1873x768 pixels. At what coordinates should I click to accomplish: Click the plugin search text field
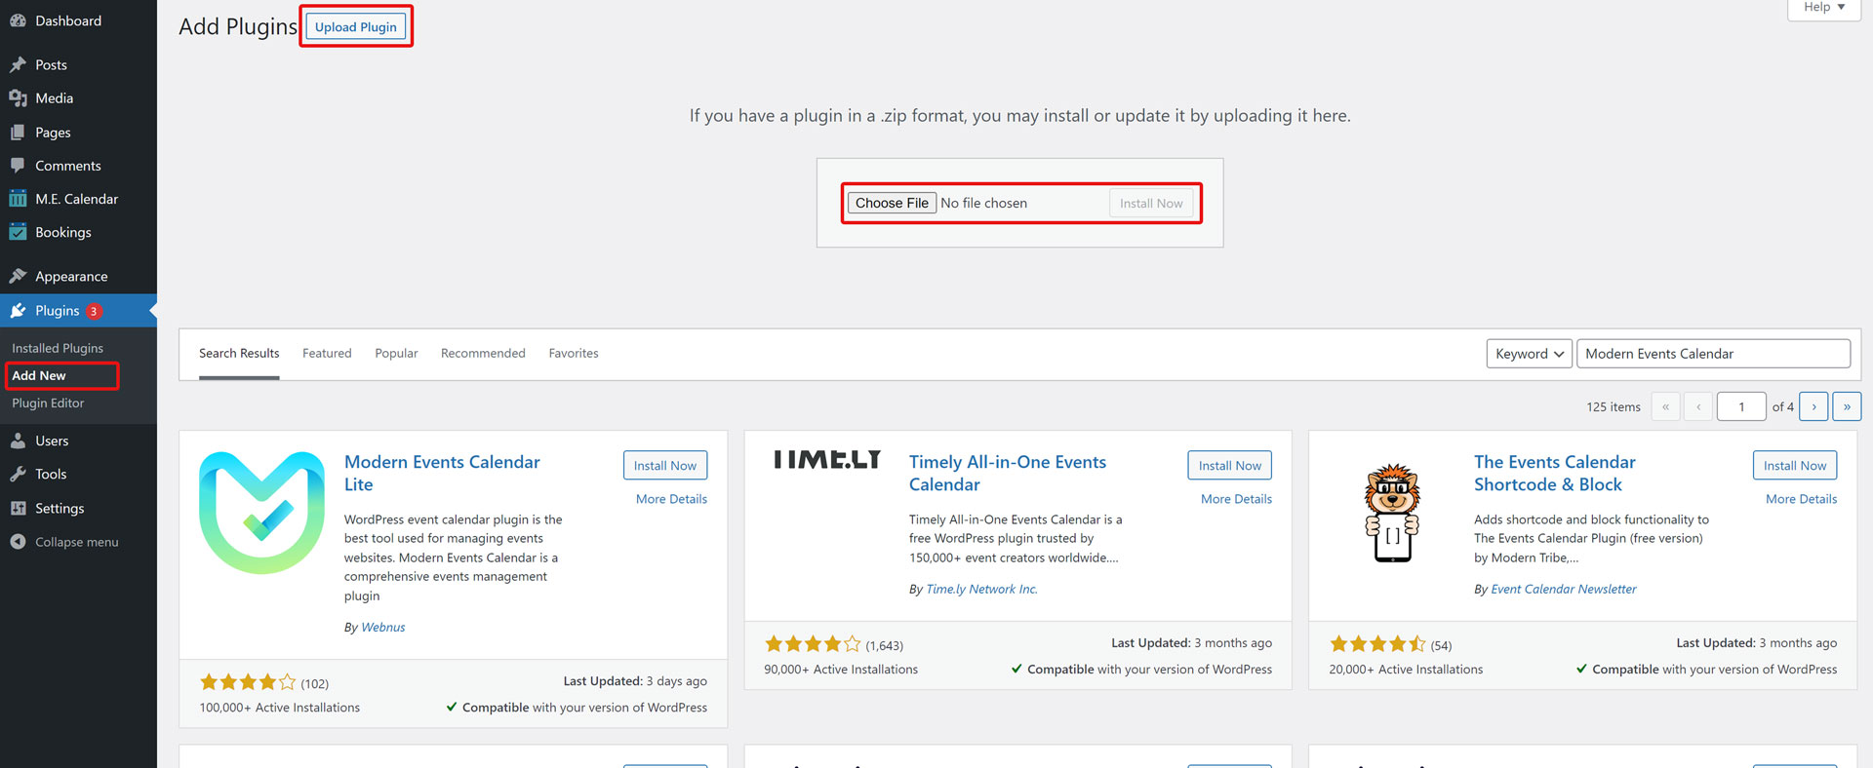[1712, 354]
